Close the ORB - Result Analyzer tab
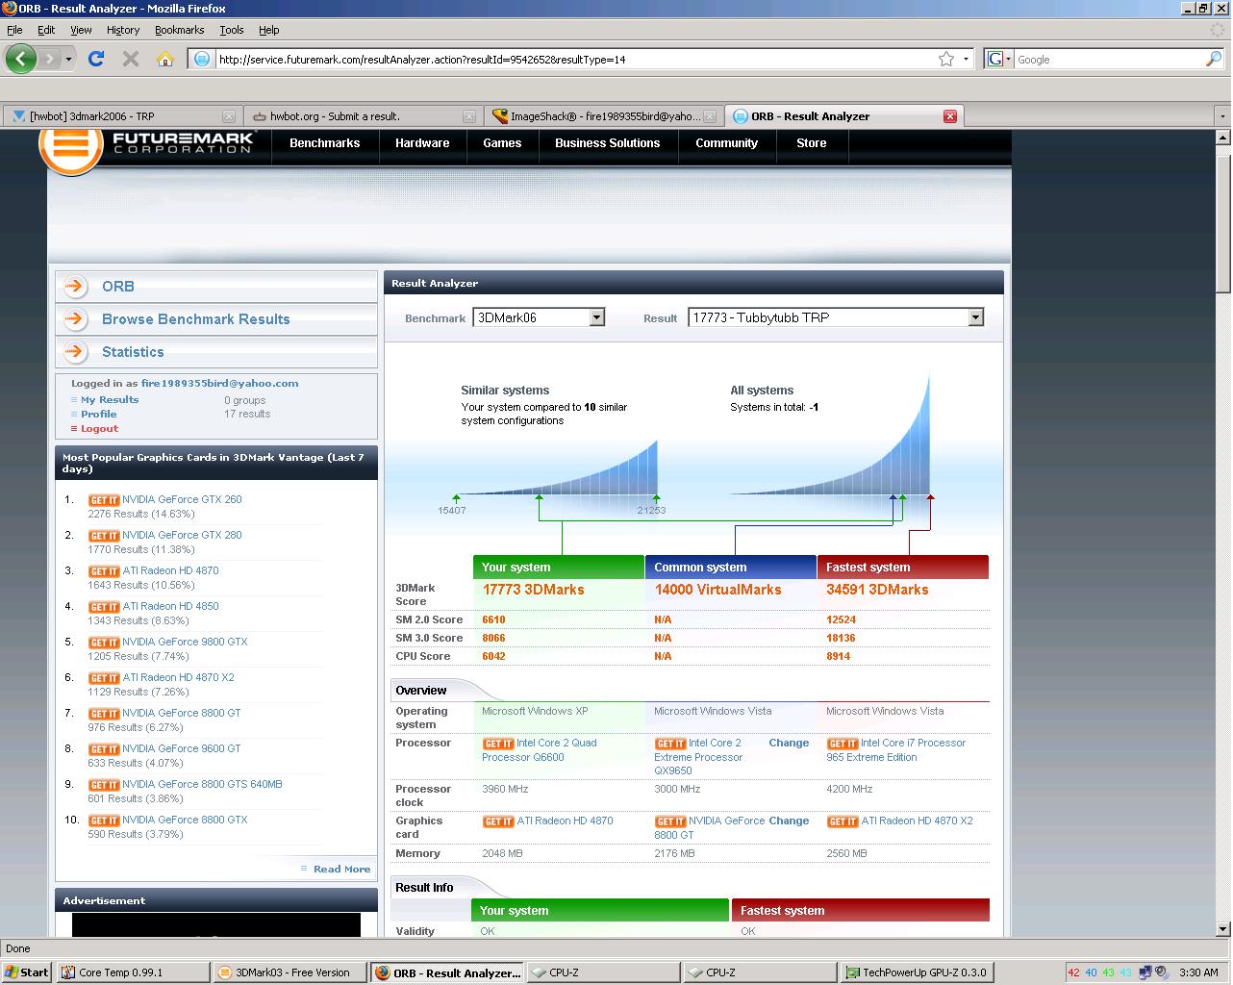Screen dimensions: 1233x985 950,116
